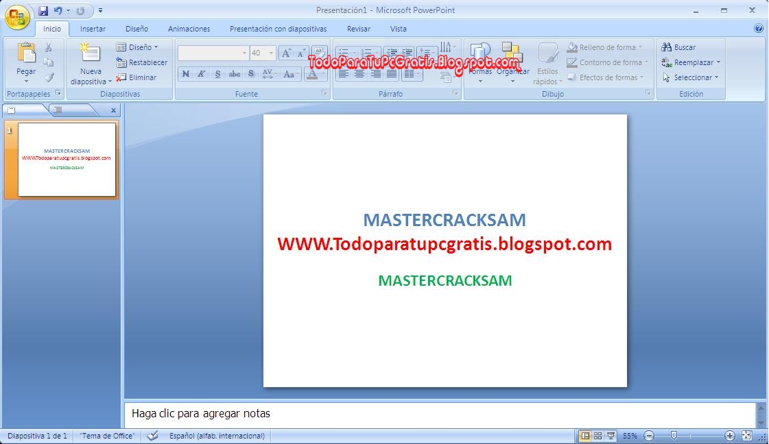
Task: Increase the font size
Action: point(287,53)
